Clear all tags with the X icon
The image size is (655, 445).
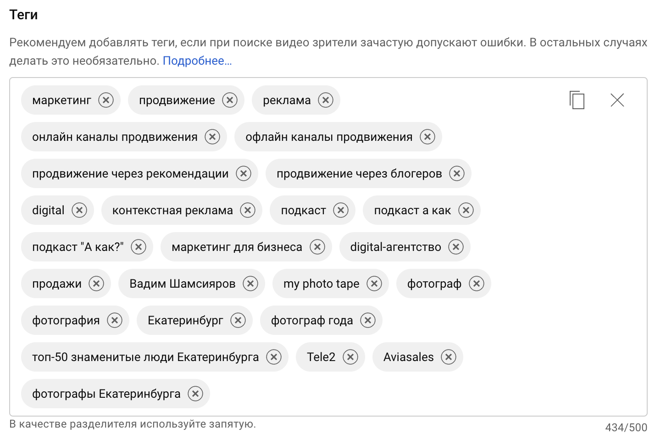pyautogui.click(x=617, y=100)
